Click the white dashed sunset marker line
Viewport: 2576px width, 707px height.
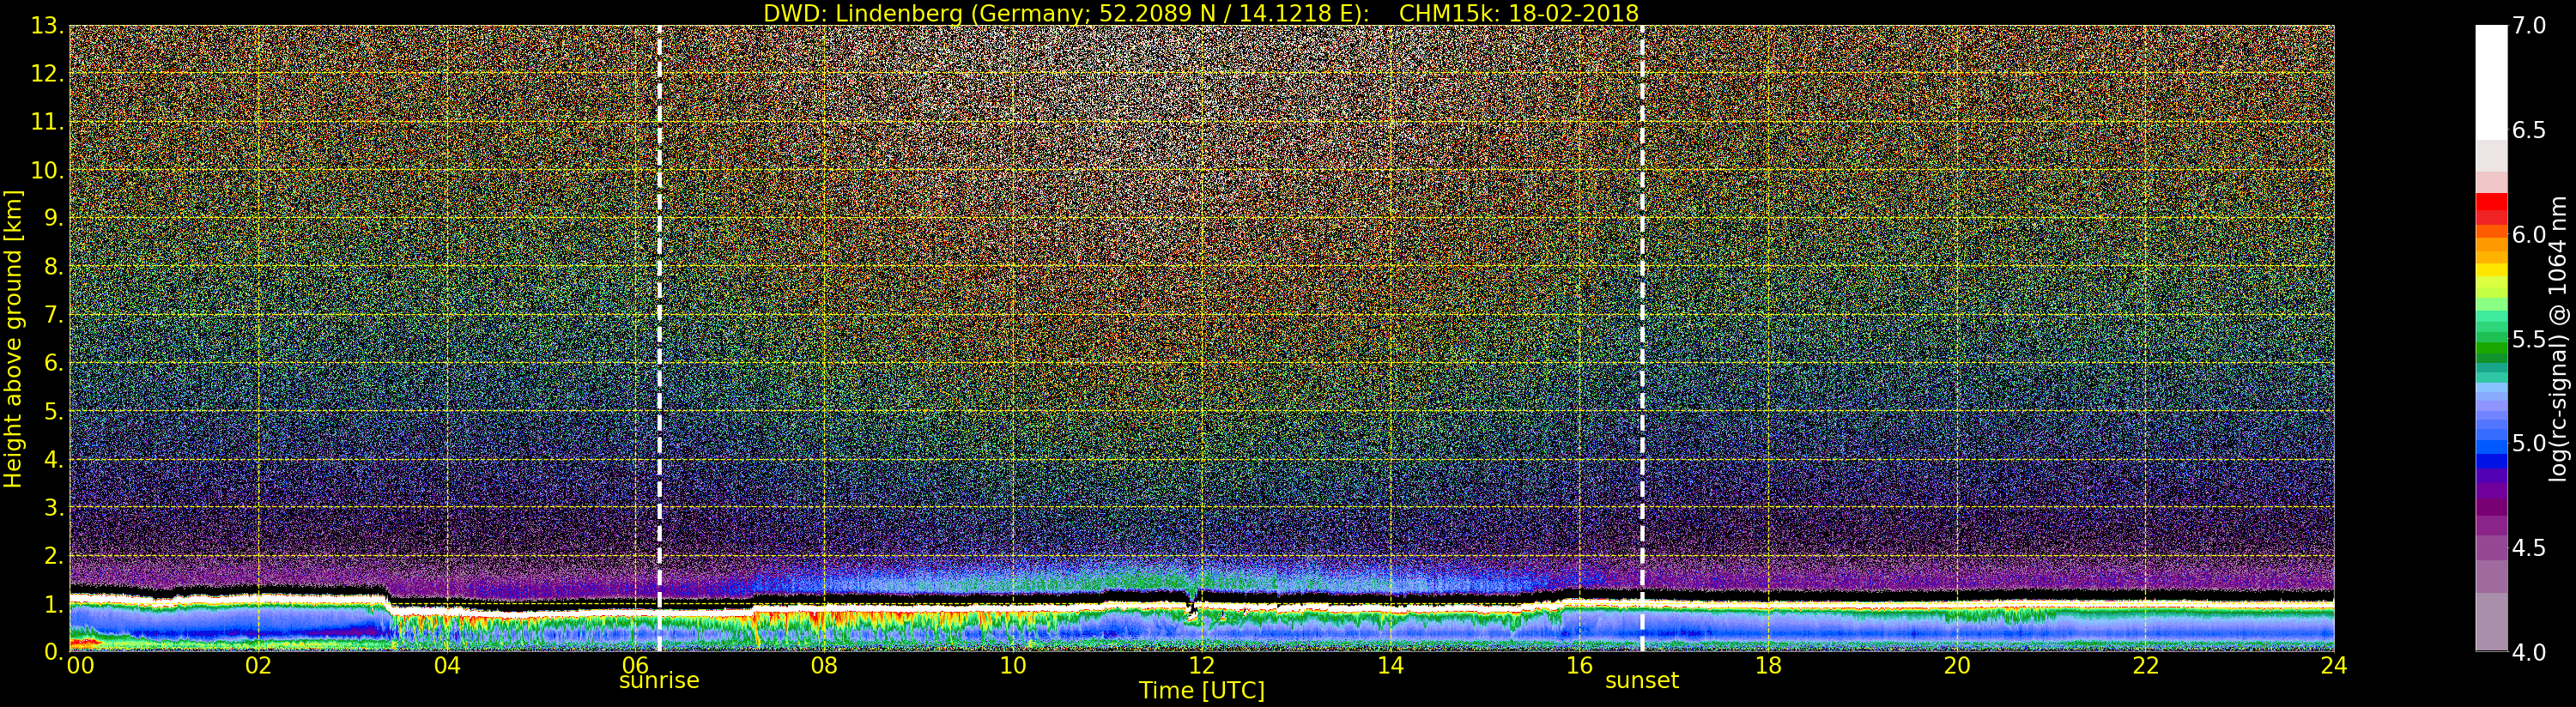(x=1642, y=300)
